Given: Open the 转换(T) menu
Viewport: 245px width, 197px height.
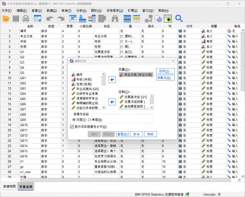Looking at the screenshot, I should click(66, 10).
